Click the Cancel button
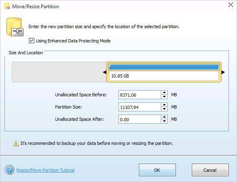This screenshot has width=237, height=182. tap(210, 170)
